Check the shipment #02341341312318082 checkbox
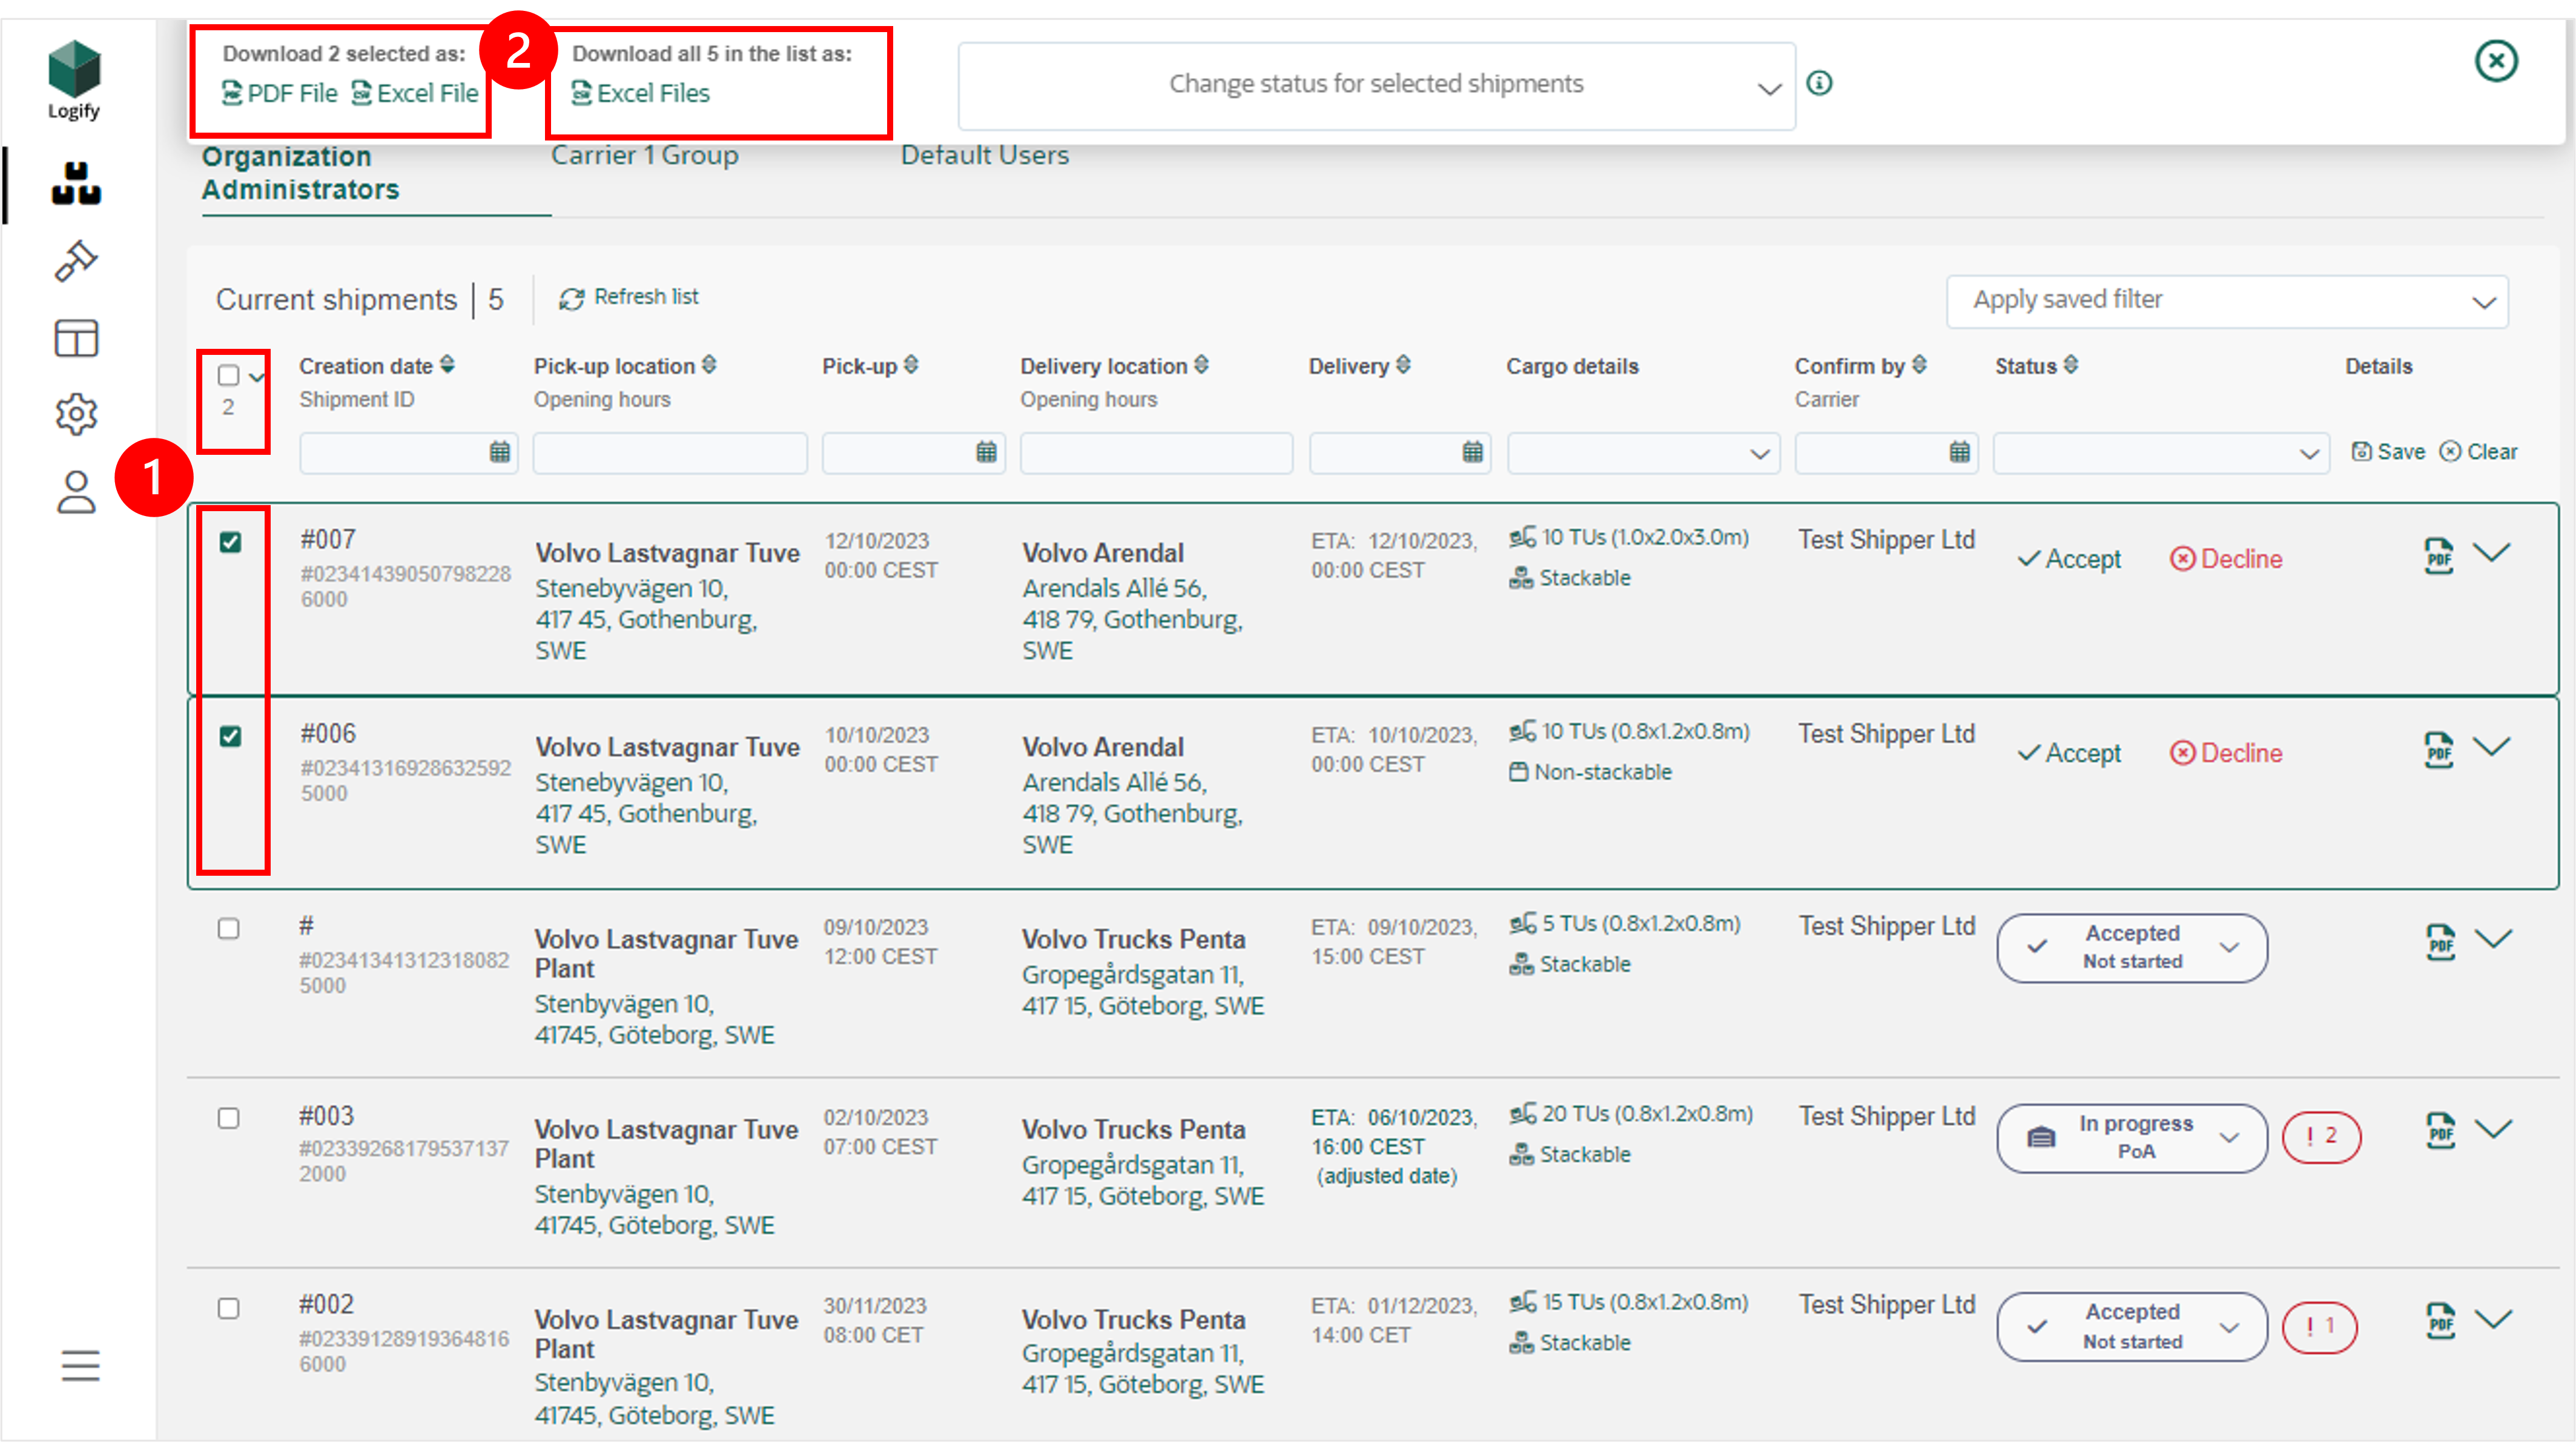This screenshot has width=2576, height=1442. tap(229, 928)
